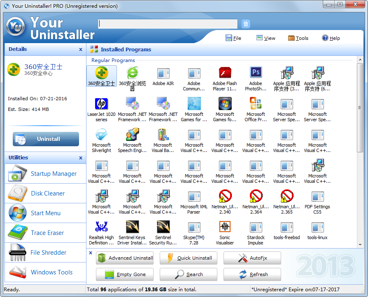
Task: Click the Uninstall button in Details panel
Action: [x=45, y=139]
